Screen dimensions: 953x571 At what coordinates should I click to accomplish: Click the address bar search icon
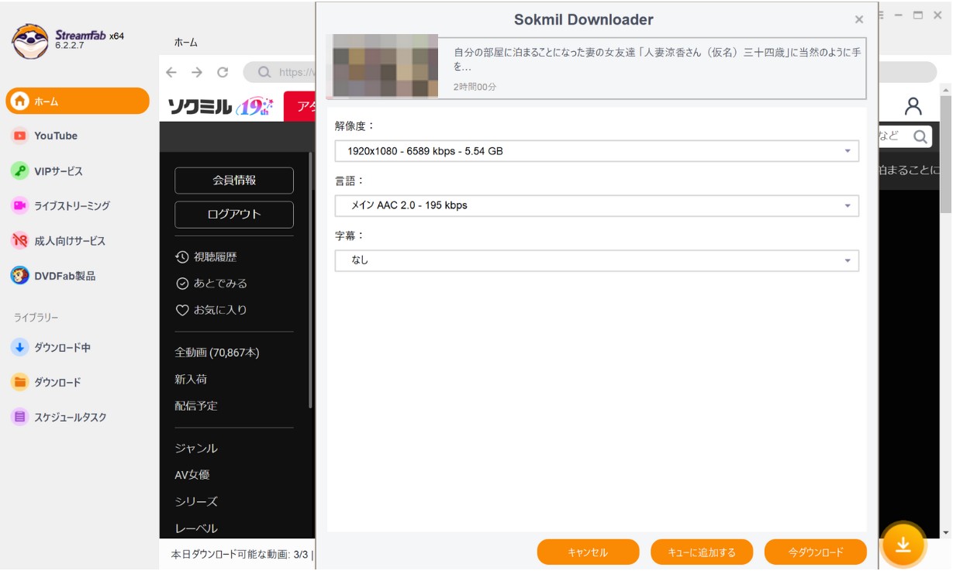tap(264, 72)
